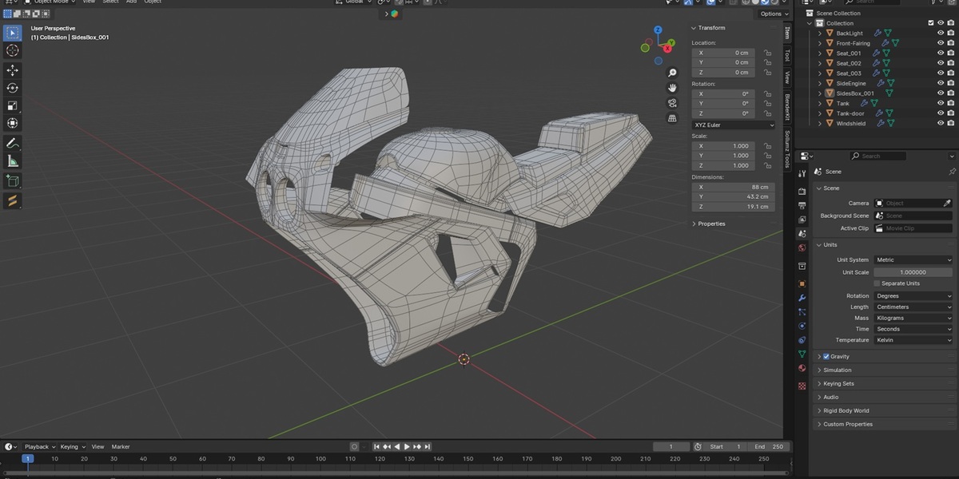Click the wrench modifier icon beside BackLight
Viewport: 959px width, 479px height.
pyautogui.click(x=877, y=33)
